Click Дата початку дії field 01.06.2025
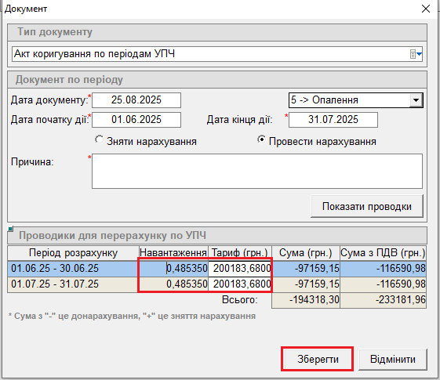 [136, 120]
